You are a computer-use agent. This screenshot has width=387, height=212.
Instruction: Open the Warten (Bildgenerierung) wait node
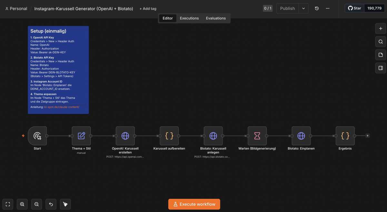coord(257,136)
